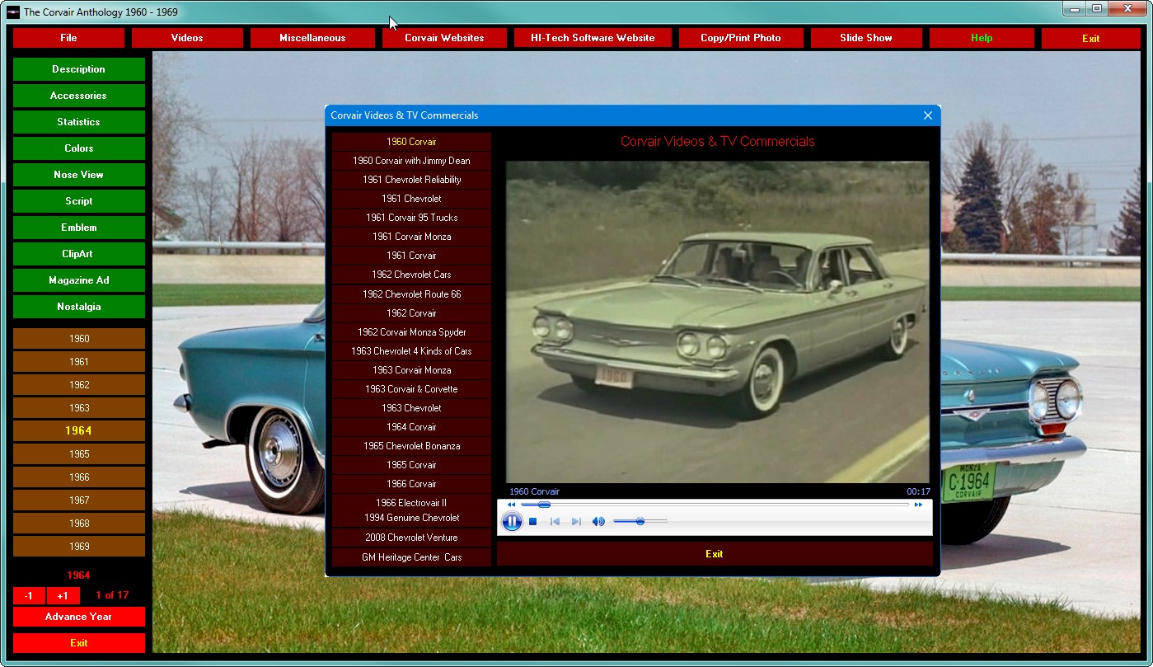Play 1961 Corvair Monza video

click(x=411, y=237)
